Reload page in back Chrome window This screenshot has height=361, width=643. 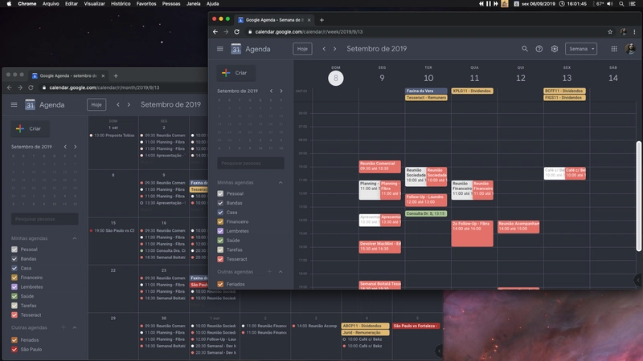coord(31,87)
